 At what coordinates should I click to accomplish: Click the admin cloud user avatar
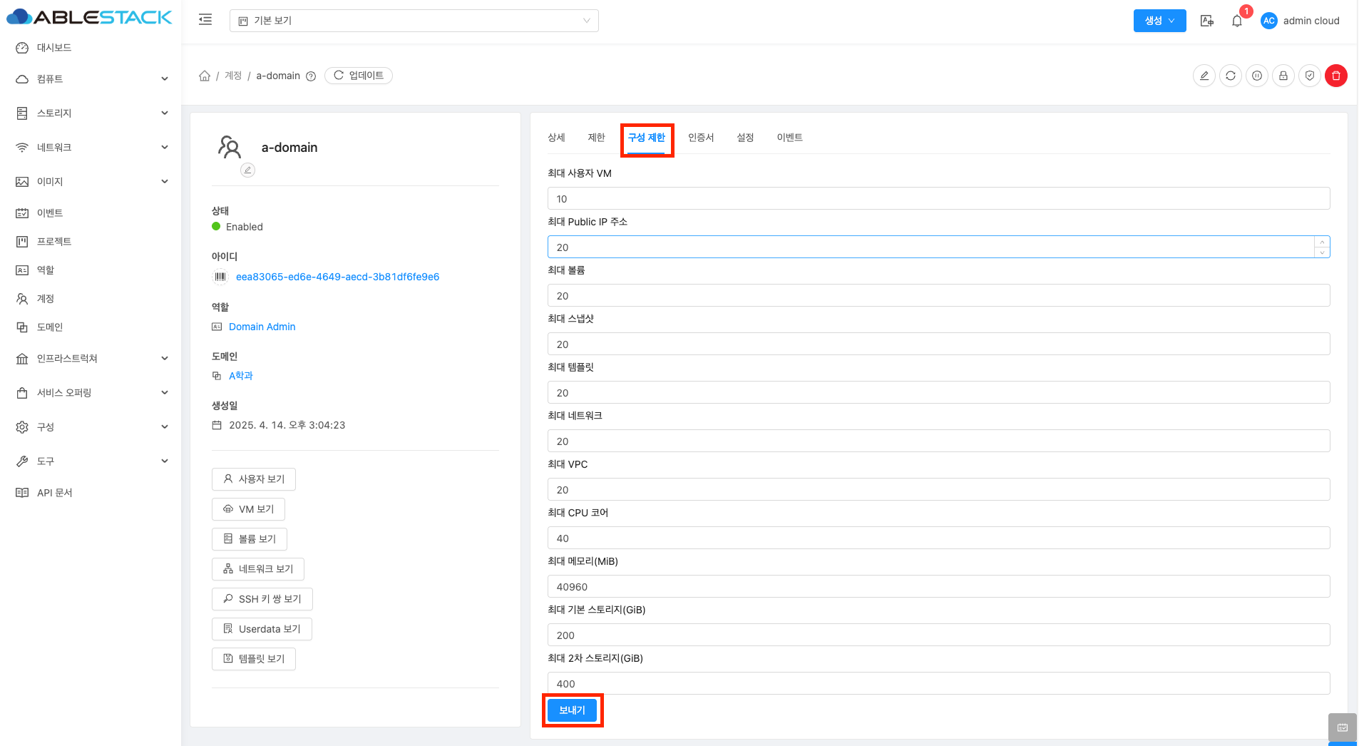tap(1268, 21)
